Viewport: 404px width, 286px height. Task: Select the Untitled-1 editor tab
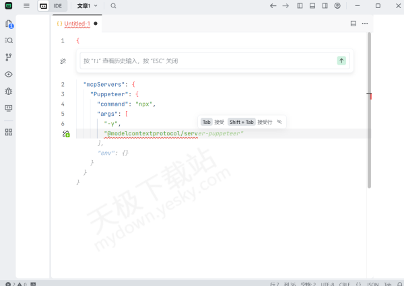pos(77,23)
